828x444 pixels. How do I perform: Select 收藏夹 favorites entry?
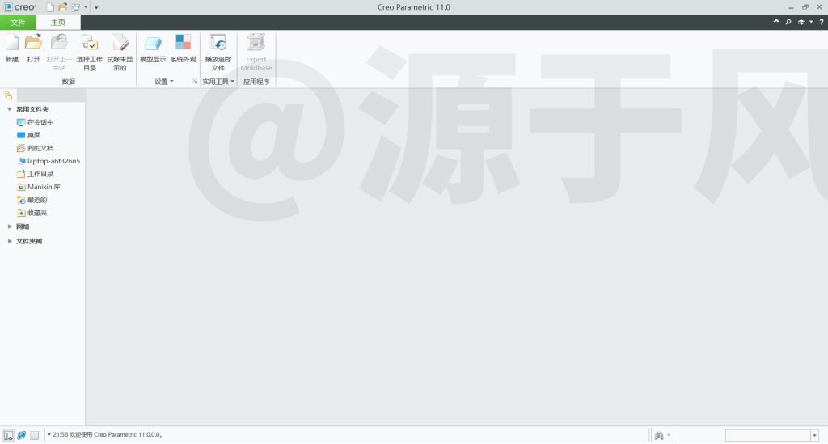(32, 213)
